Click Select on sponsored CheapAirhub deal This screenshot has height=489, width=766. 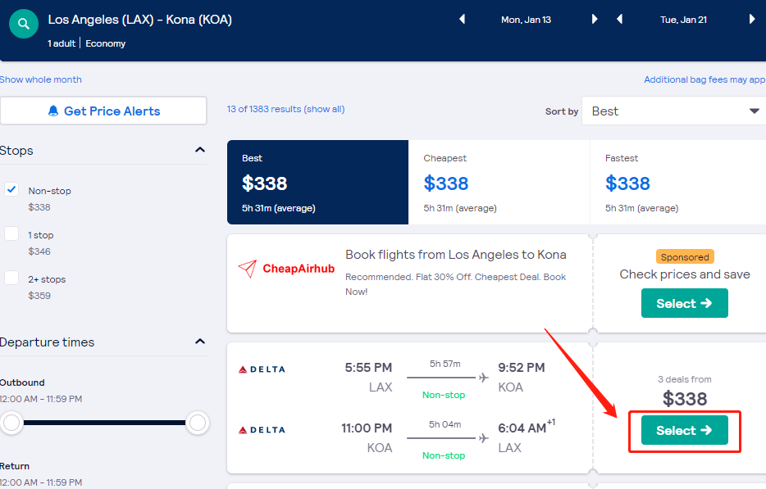tap(685, 303)
